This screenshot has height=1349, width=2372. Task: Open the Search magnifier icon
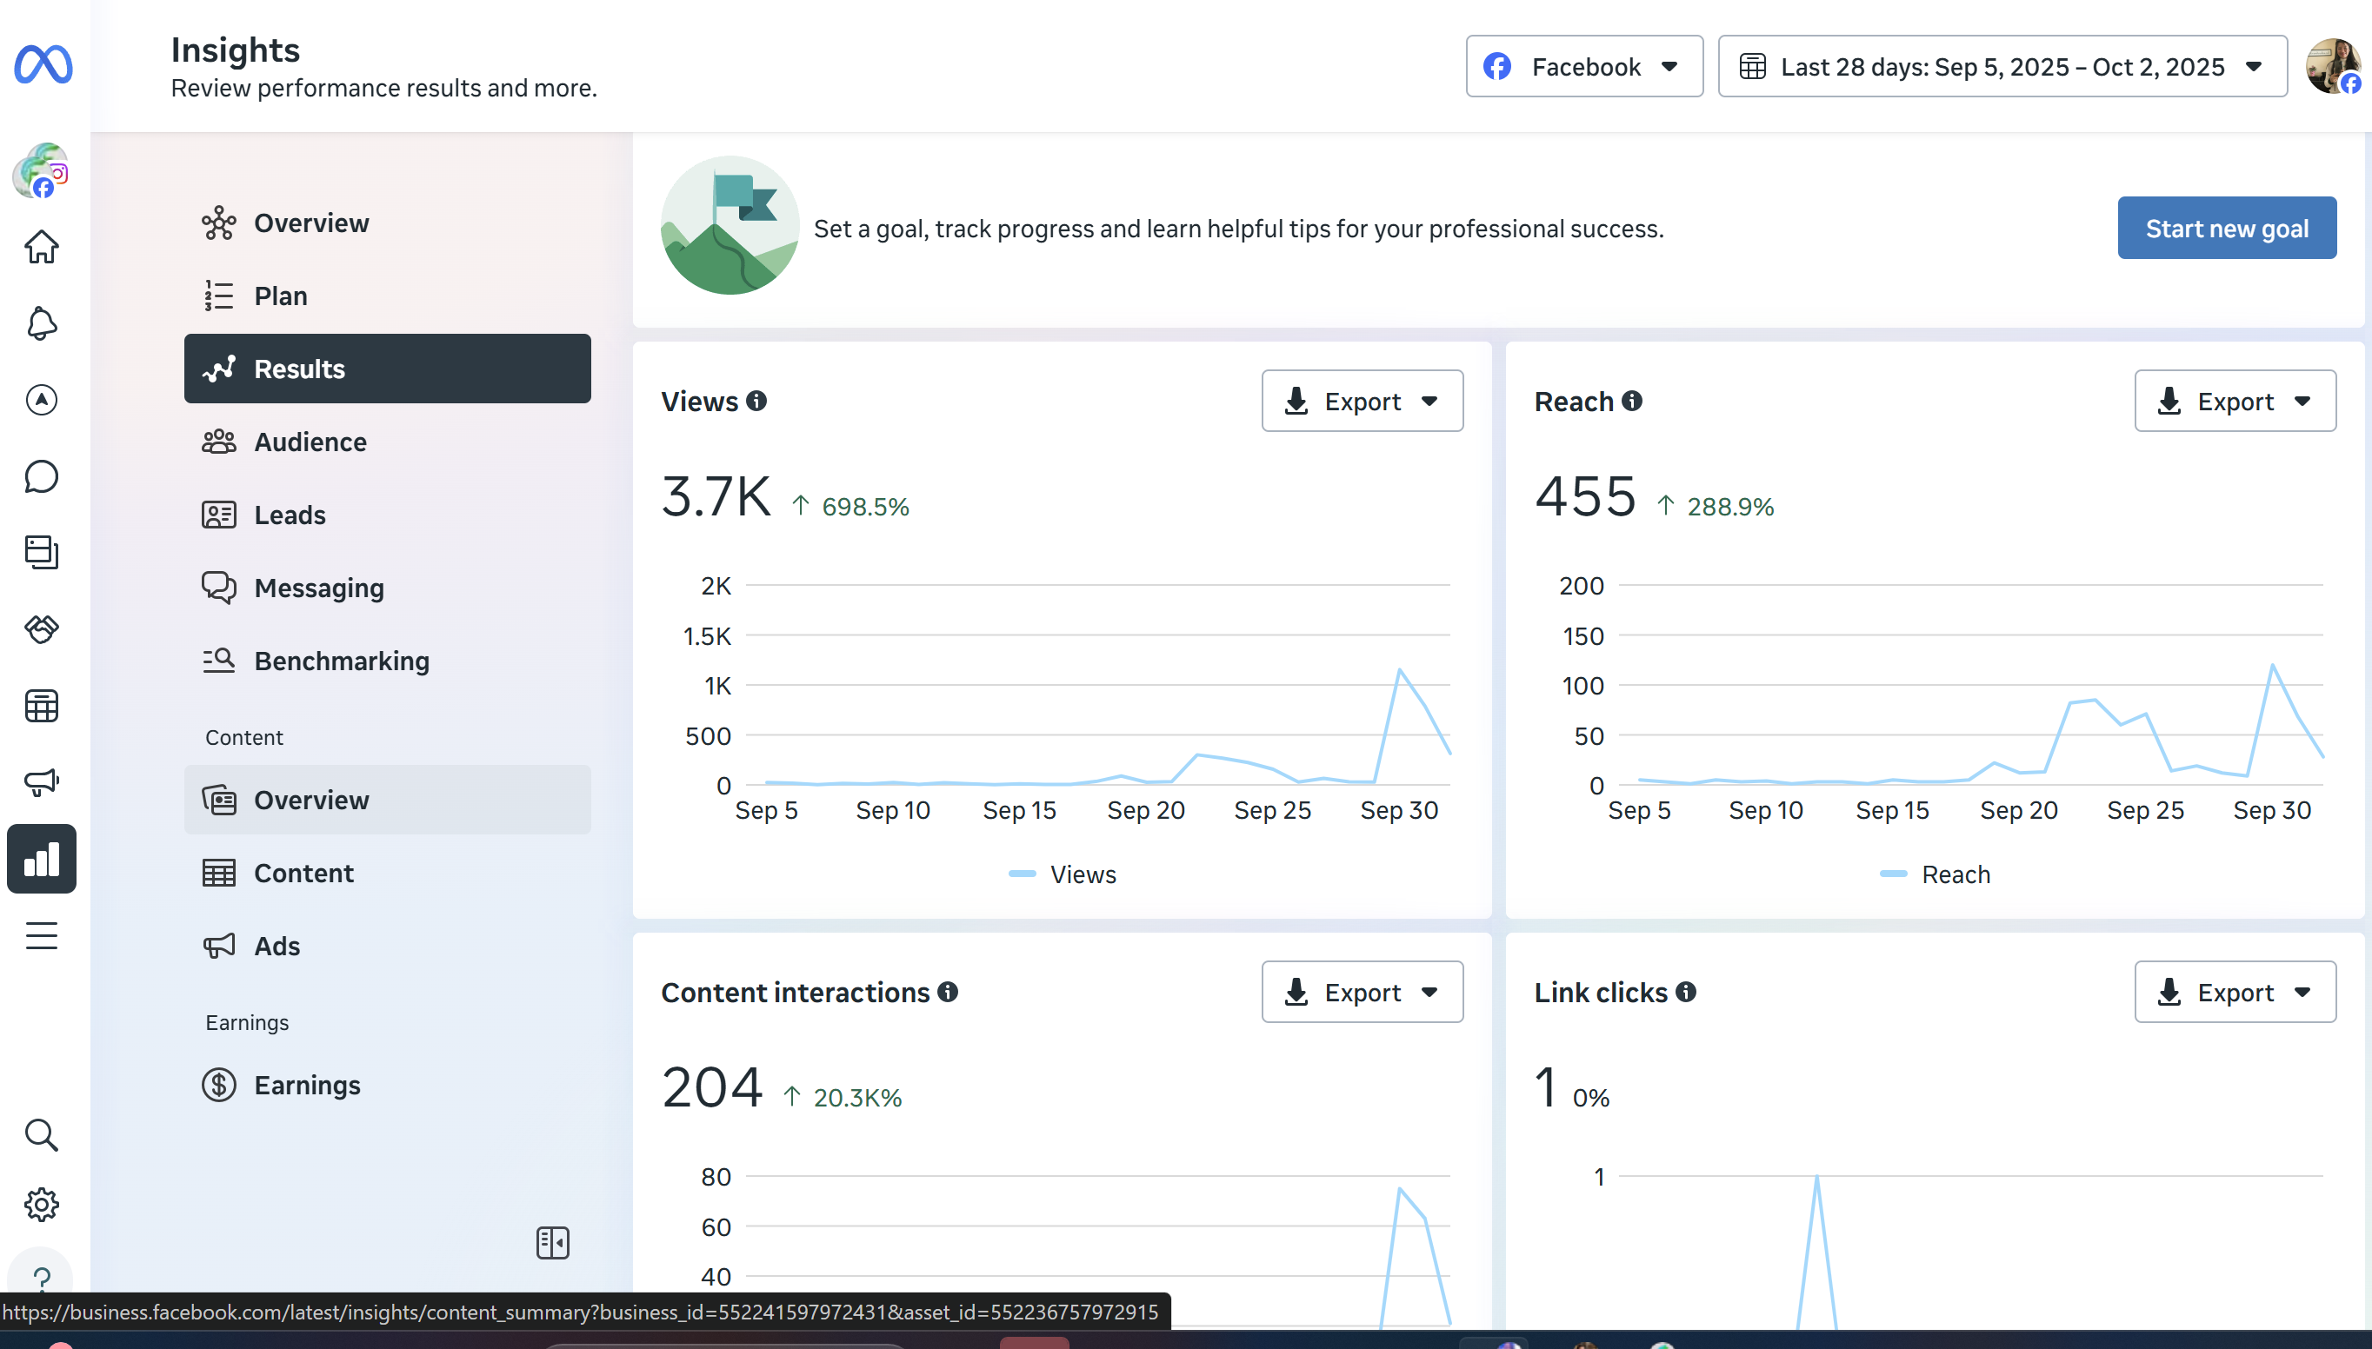42,1134
